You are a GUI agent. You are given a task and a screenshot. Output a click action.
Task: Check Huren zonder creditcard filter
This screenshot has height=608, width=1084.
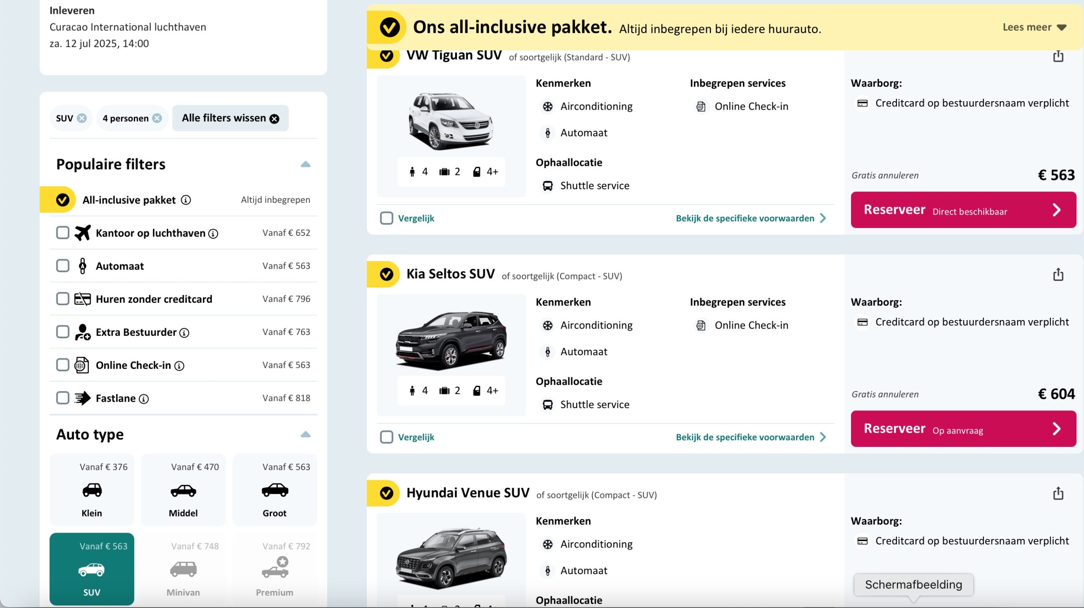(63, 299)
